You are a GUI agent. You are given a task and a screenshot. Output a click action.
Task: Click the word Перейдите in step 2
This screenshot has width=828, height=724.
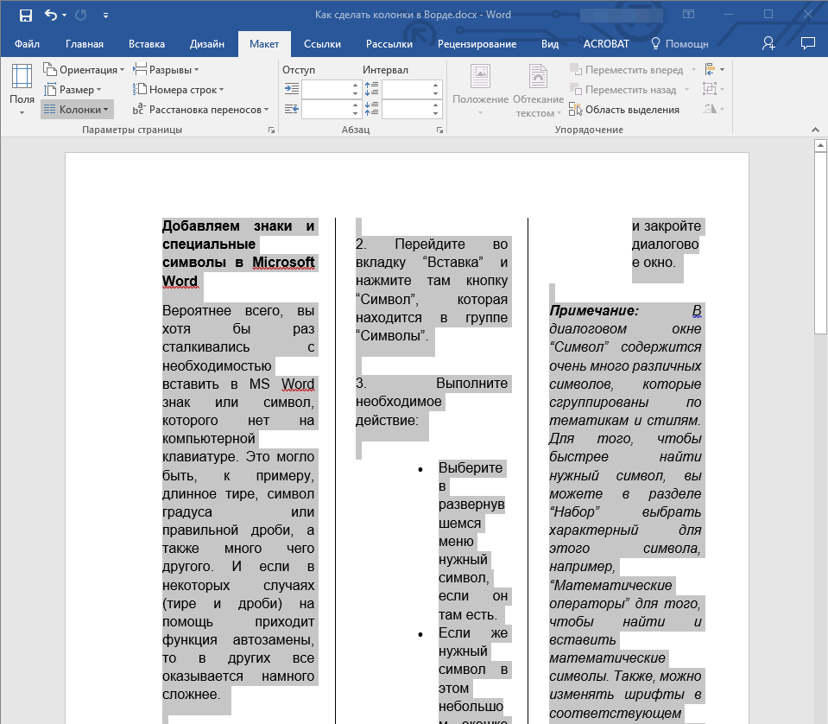(x=430, y=244)
